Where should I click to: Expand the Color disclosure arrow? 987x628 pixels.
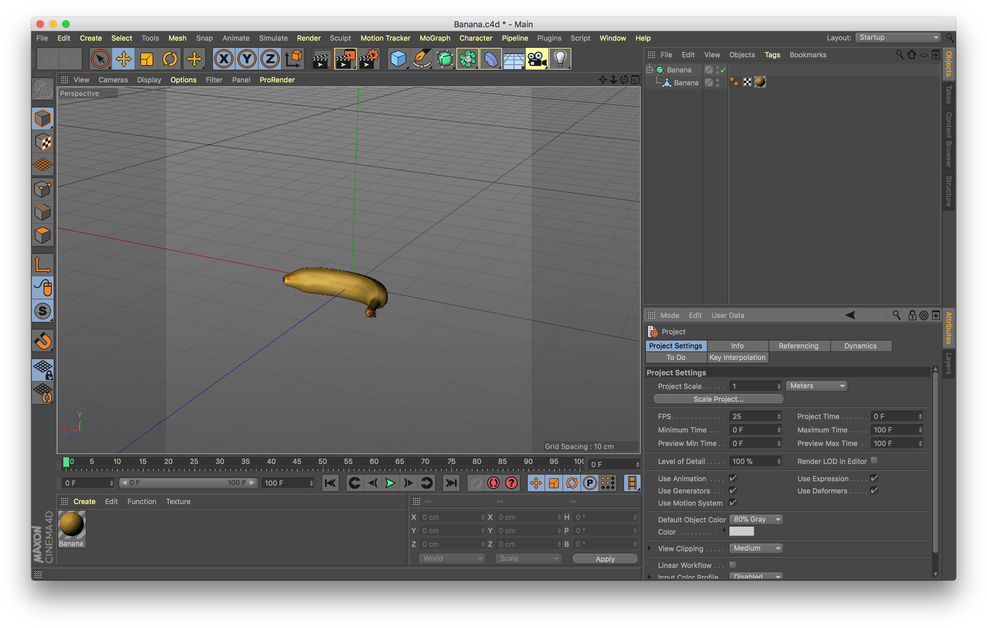coord(725,530)
